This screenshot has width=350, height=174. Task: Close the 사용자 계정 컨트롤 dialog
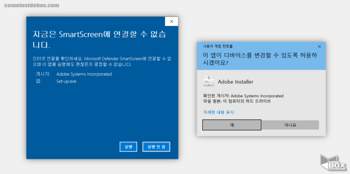tap(319, 46)
